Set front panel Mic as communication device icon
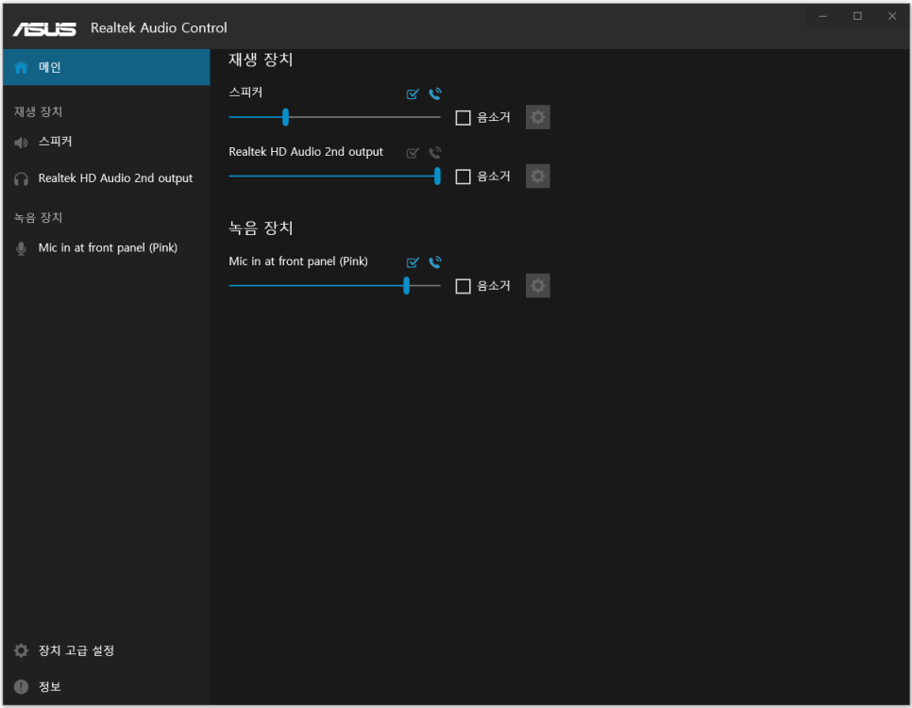This screenshot has height=708, width=912. (435, 262)
